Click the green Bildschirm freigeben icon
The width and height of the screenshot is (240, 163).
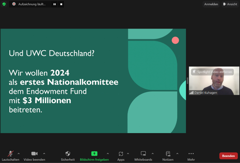tap(94, 153)
